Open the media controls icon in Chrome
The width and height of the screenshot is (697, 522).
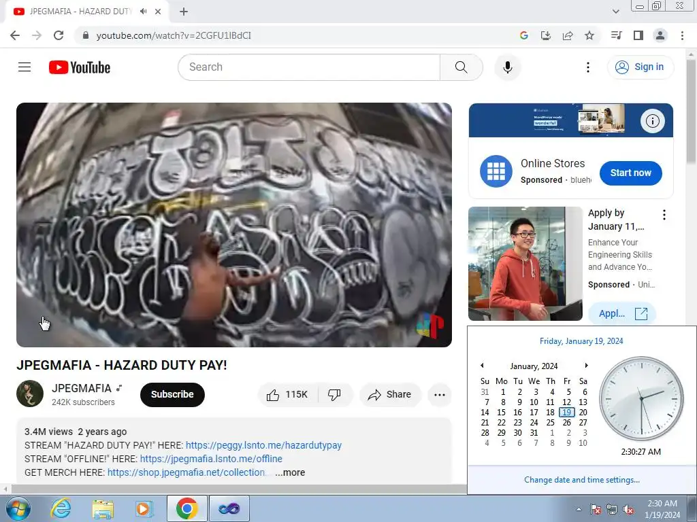click(617, 35)
